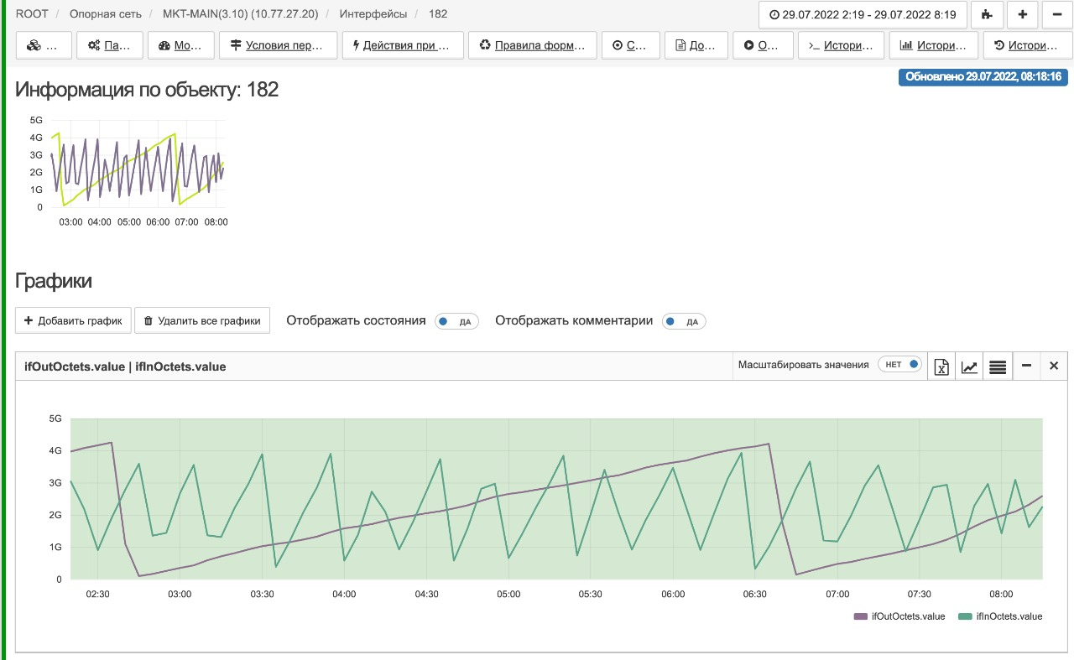Image resolution: width=1074 pixels, height=660 pixels.
Task: Click the "07:30" x-axis label on main chart
Action: click(x=920, y=594)
